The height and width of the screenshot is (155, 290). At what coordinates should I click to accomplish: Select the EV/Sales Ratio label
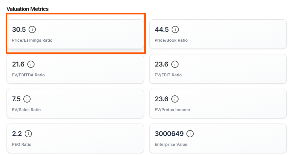tap(26, 110)
